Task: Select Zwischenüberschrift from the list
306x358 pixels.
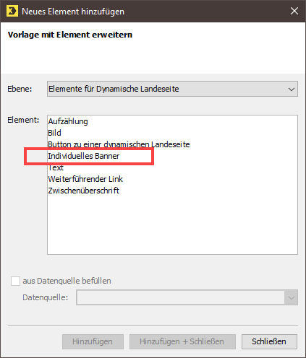Action: (84, 191)
